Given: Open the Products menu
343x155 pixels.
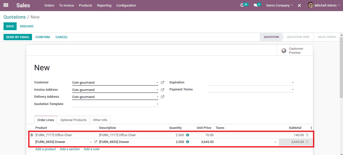Looking at the screenshot, I should pyautogui.click(x=85, y=5).
